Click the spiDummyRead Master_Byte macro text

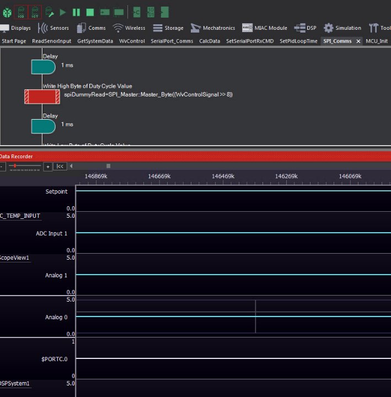pyautogui.click(x=148, y=95)
